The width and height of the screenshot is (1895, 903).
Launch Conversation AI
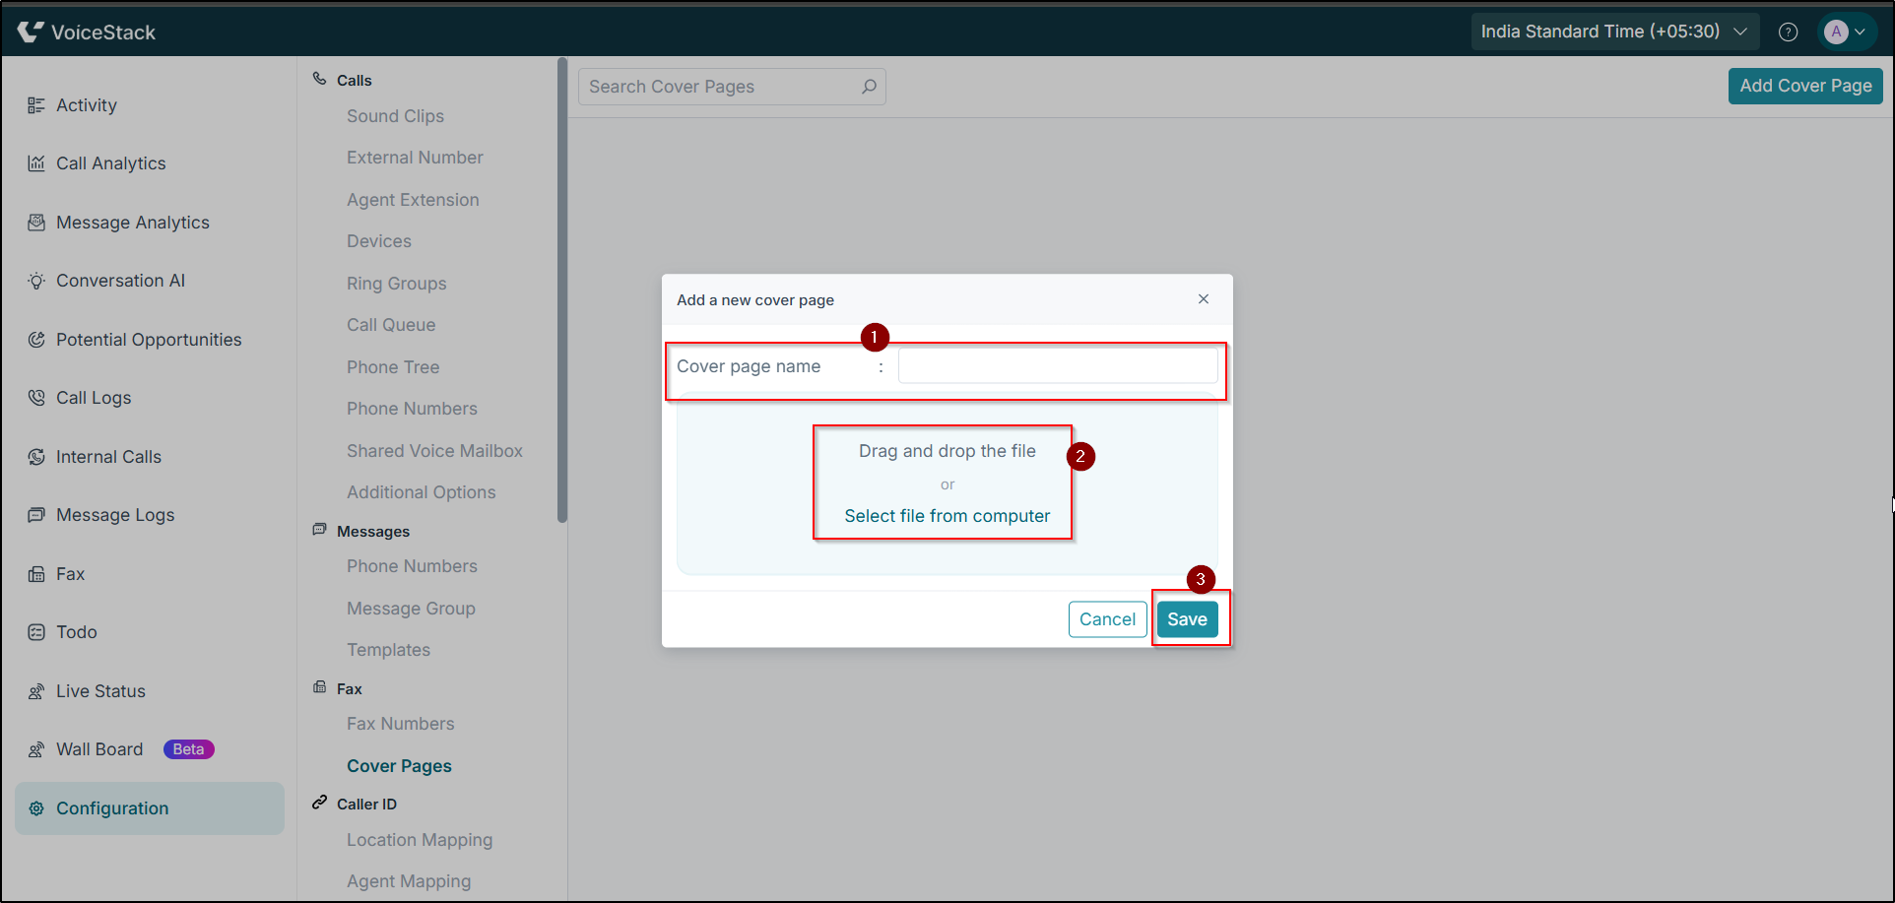click(119, 280)
